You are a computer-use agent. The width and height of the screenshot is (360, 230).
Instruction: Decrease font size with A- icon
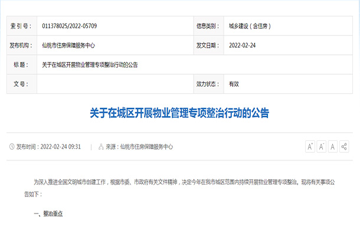coord(321,146)
